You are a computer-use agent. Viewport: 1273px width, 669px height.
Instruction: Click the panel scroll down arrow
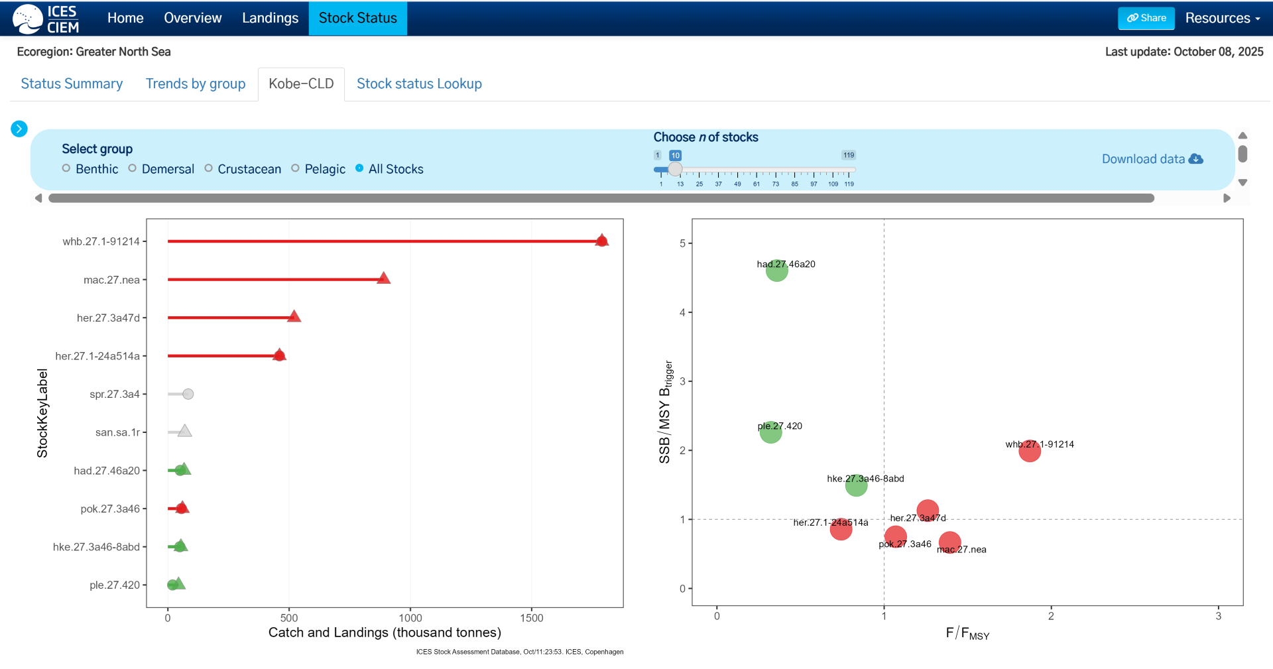[1243, 182]
